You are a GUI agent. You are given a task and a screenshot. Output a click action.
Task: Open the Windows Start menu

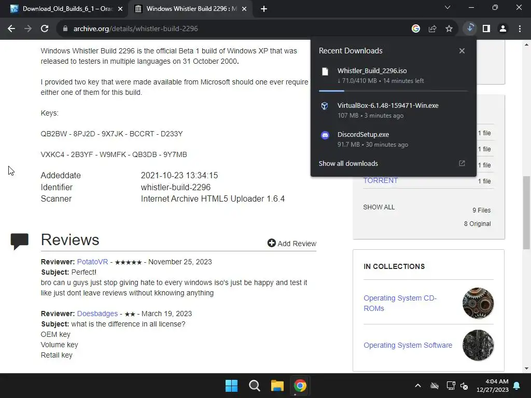[x=232, y=386]
